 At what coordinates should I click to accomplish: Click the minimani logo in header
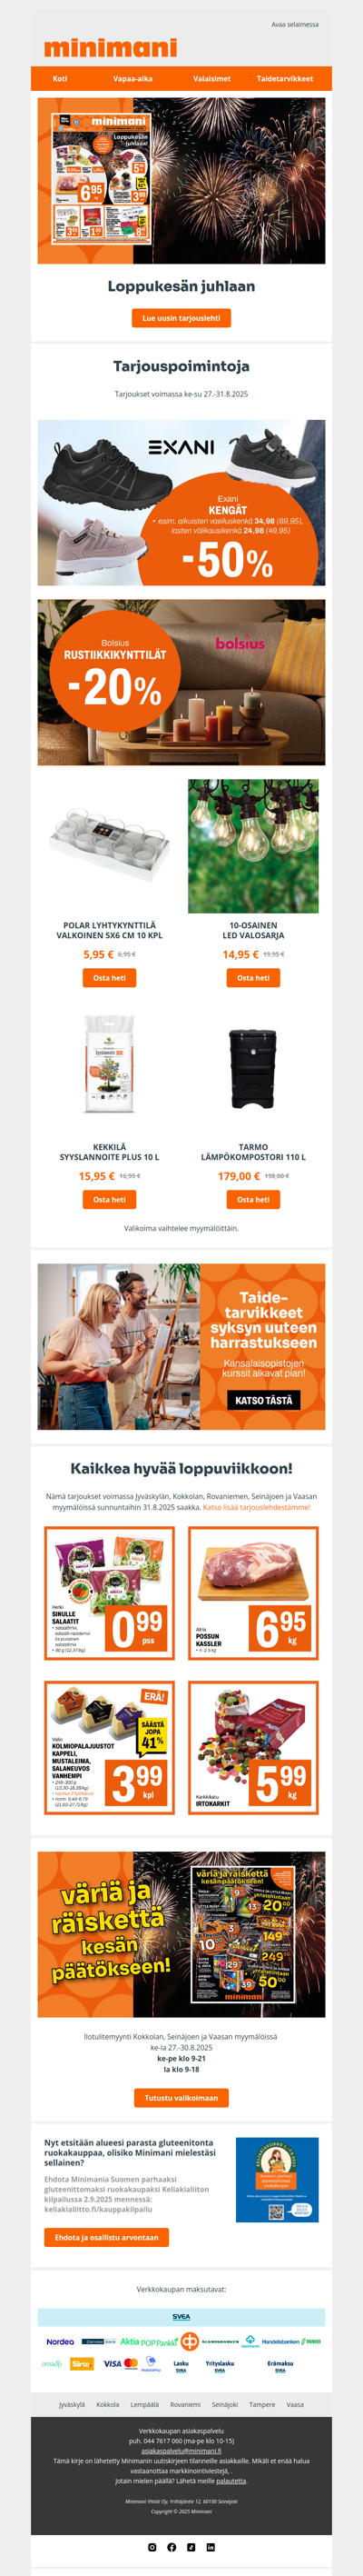(111, 47)
